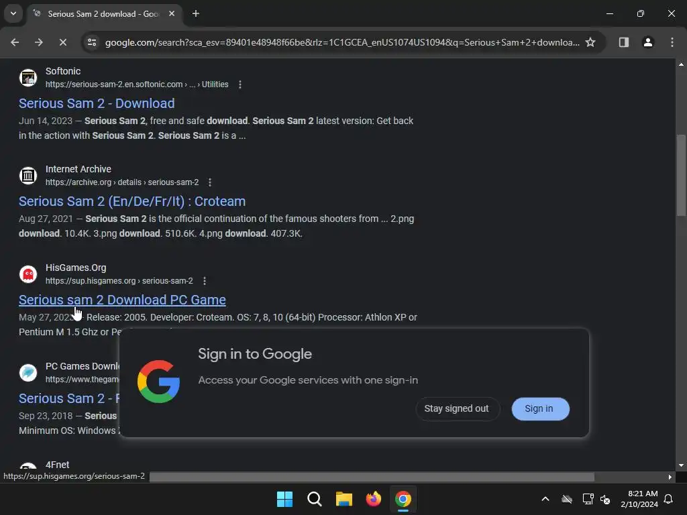Click the Chrome taskbar icon
The height and width of the screenshot is (515, 687).
[403, 499]
